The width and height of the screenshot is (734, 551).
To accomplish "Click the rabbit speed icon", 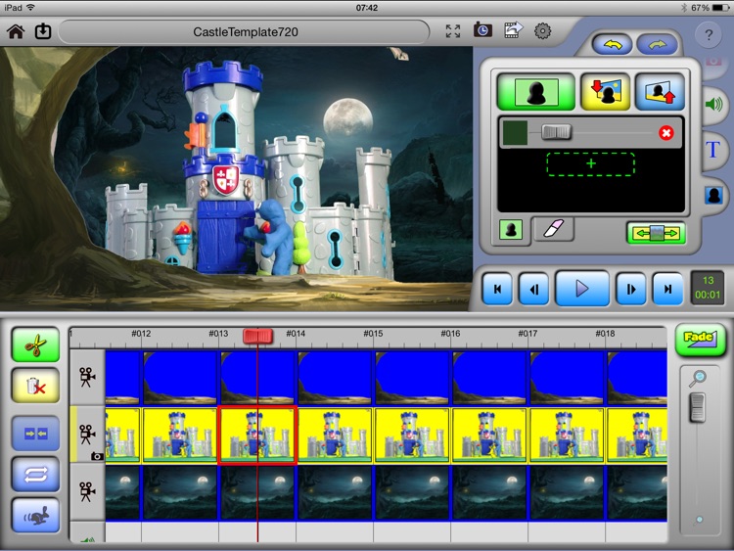I will [35, 516].
